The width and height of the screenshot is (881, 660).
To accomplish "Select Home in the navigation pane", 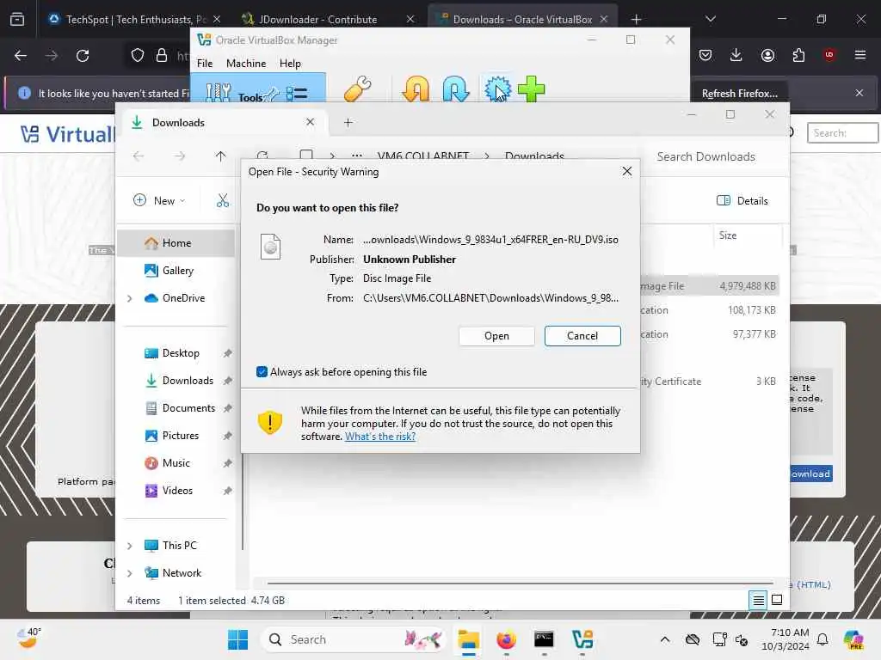I will coord(176,243).
